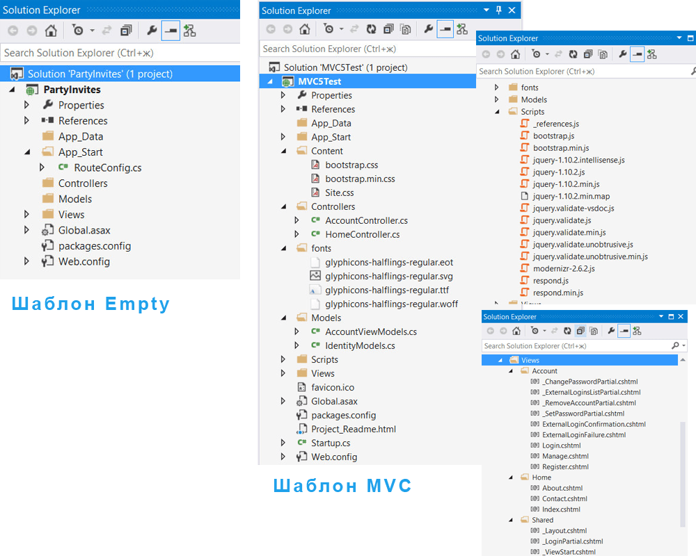
Task: Toggle Show All Files in Views panel toolbar
Action: pyautogui.click(x=594, y=331)
